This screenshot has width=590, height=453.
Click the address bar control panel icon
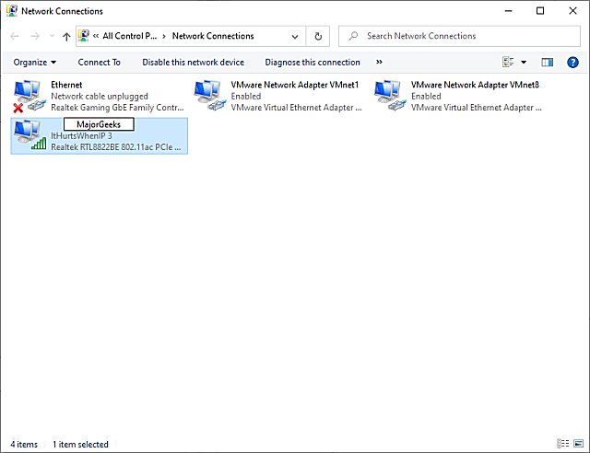(84, 36)
